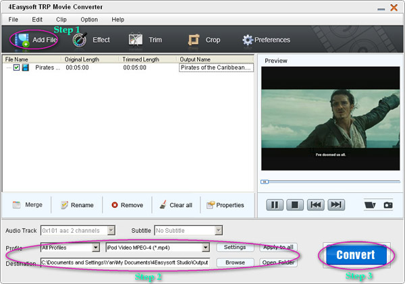Click the Trimmed Length column header
405x284 pixels.
pyautogui.click(x=147, y=59)
